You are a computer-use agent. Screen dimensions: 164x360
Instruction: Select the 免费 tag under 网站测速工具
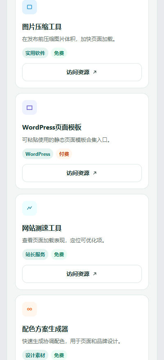click(59, 255)
